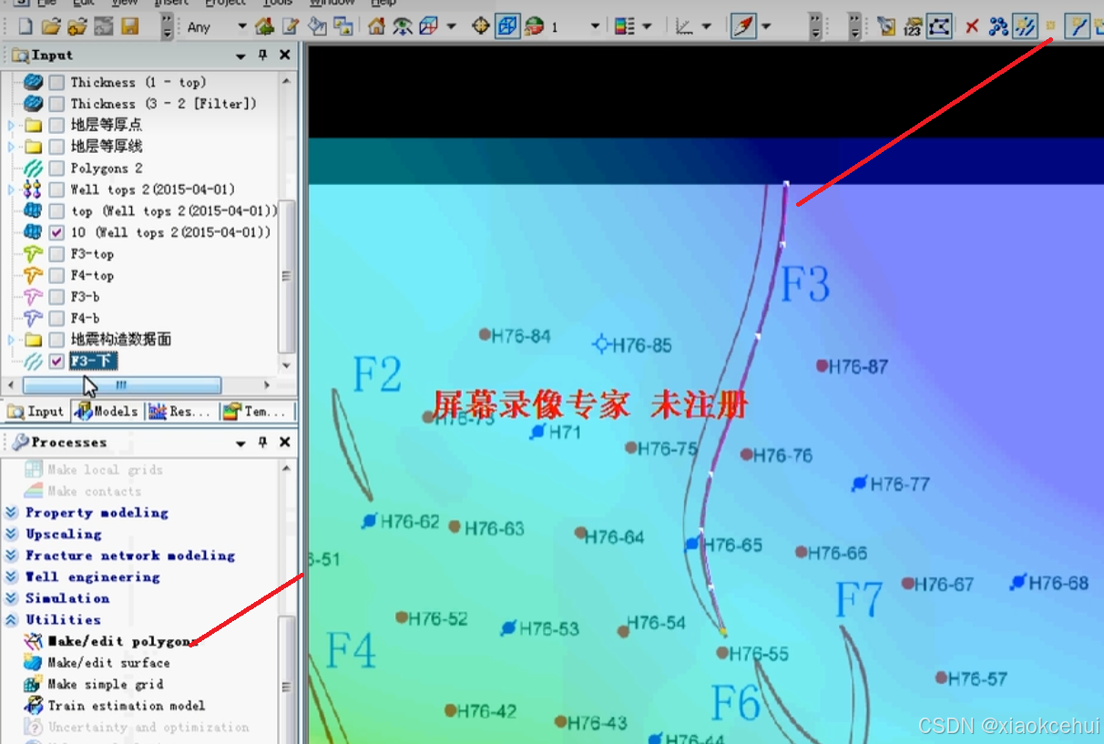Screen dimensions: 1104x744
Task: Pin the Processes panel
Action: 262,443
